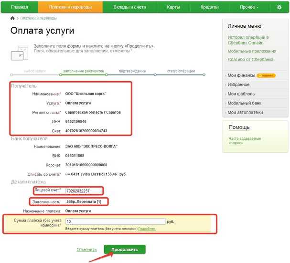This screenshot has width=290, height=263.
Task: Click the Лицевой счет input field
Action: click(84, 191)
